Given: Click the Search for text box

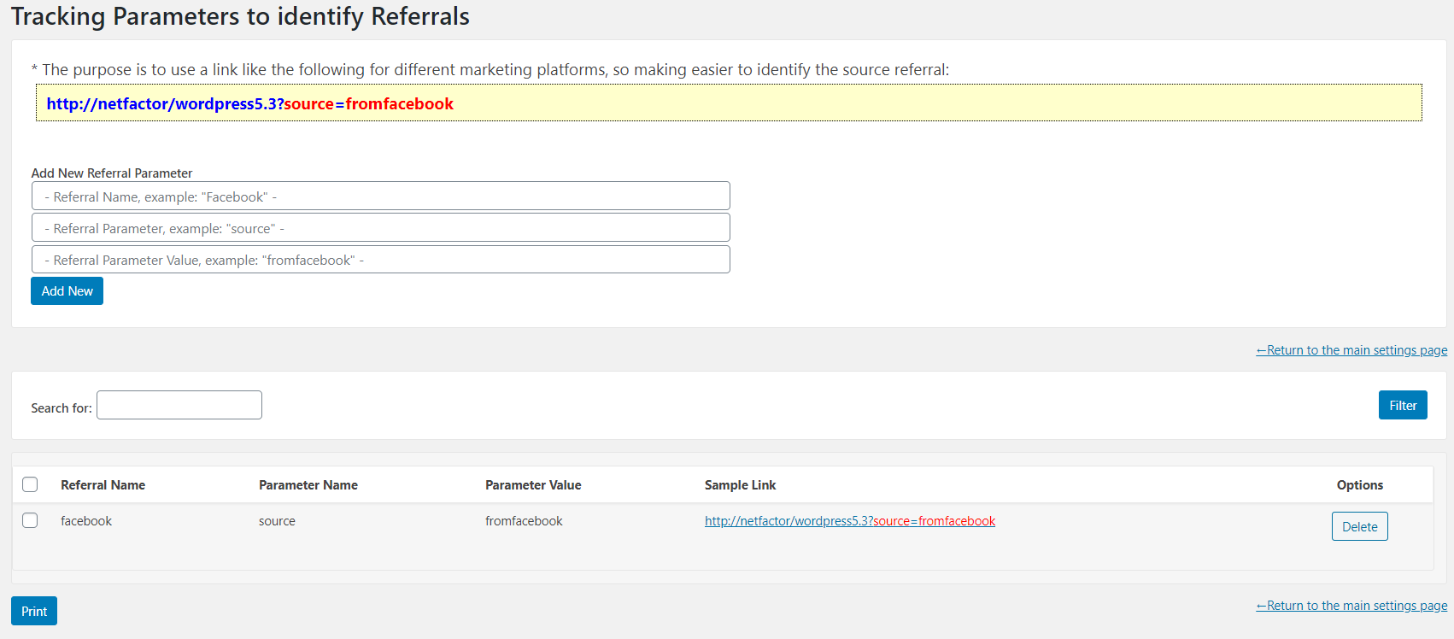Looking at the screenshot, I should click(x=179, y=405).
